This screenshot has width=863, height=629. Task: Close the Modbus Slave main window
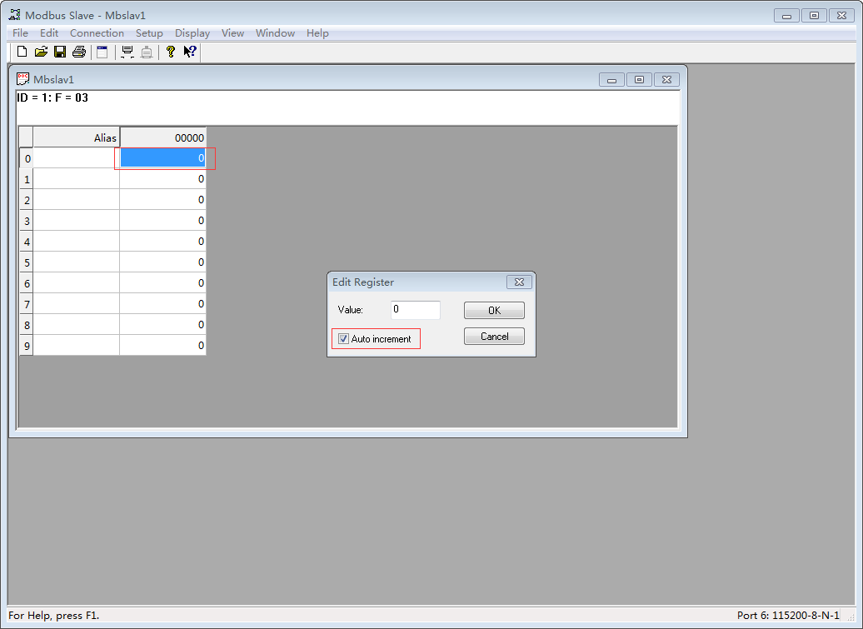coord(841,15)
